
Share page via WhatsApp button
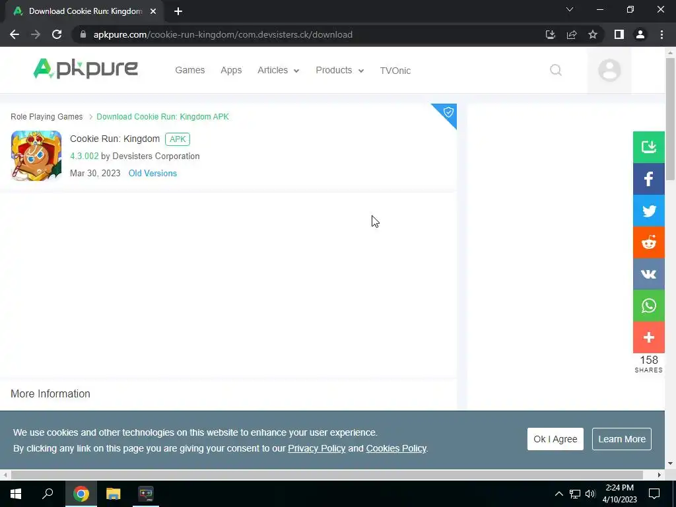point(648,306)
